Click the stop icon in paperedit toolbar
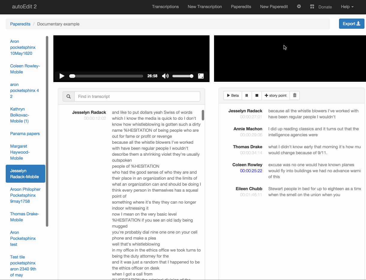The width and height of the screenshot is (366, 280). point(257,96)
